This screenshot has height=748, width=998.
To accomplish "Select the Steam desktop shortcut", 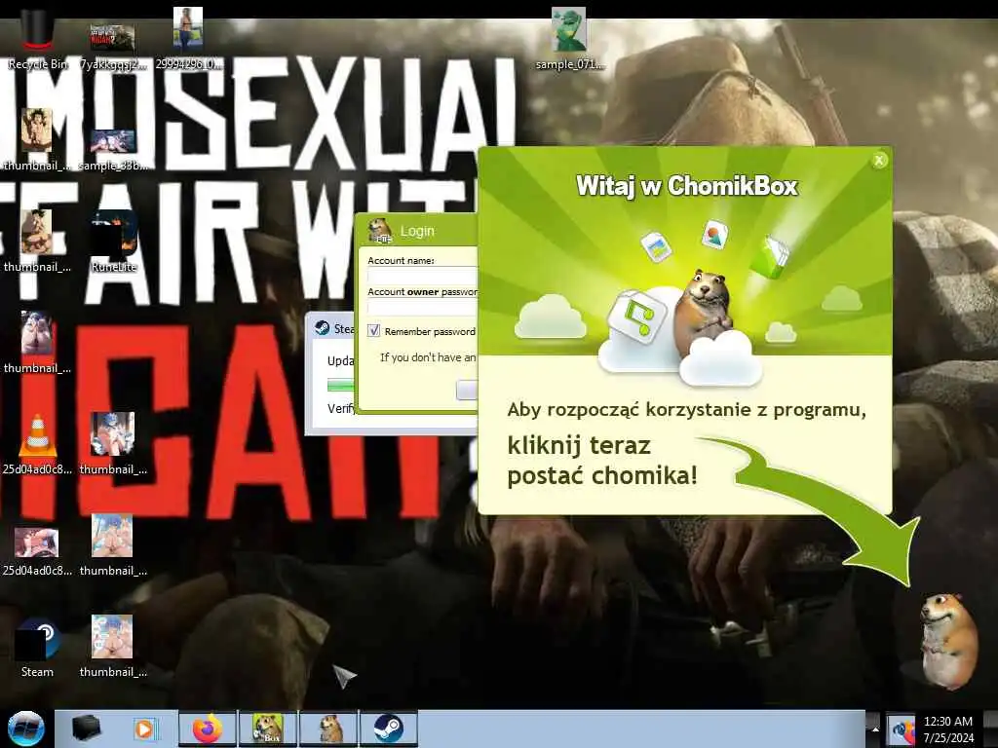I will (x=37, y=647).
